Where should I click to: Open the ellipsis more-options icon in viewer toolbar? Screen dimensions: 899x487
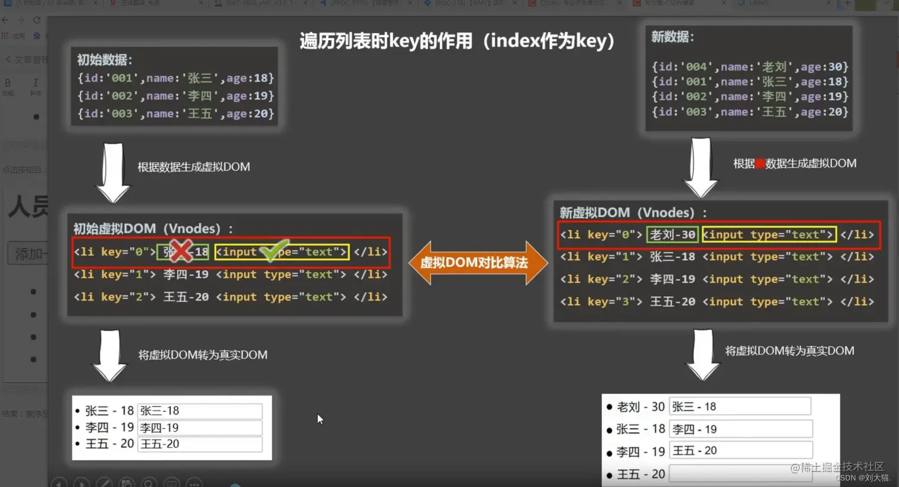click(x=193, y=485)
